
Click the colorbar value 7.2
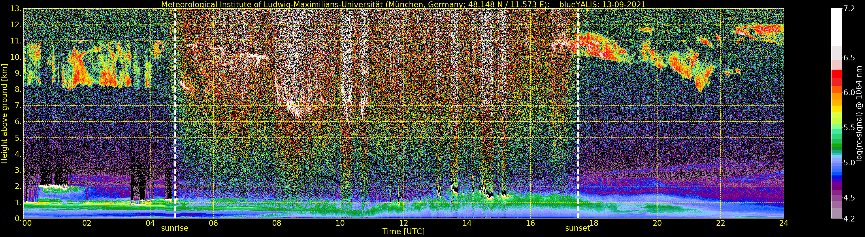point(849,9)
